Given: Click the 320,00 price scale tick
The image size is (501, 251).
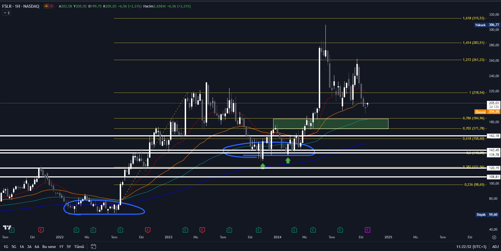Looking at the screenshot, I should [x=494, y=14].
